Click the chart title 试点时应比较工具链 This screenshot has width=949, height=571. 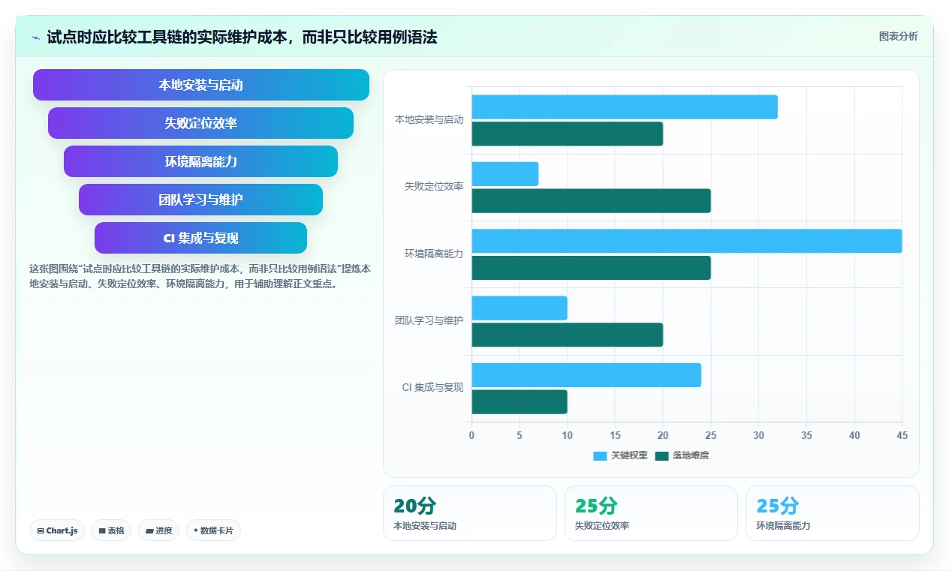pos(242,37)
